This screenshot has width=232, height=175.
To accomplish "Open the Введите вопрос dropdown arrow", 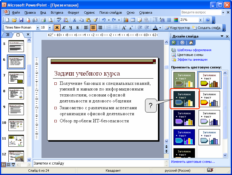I will (223, 12).
